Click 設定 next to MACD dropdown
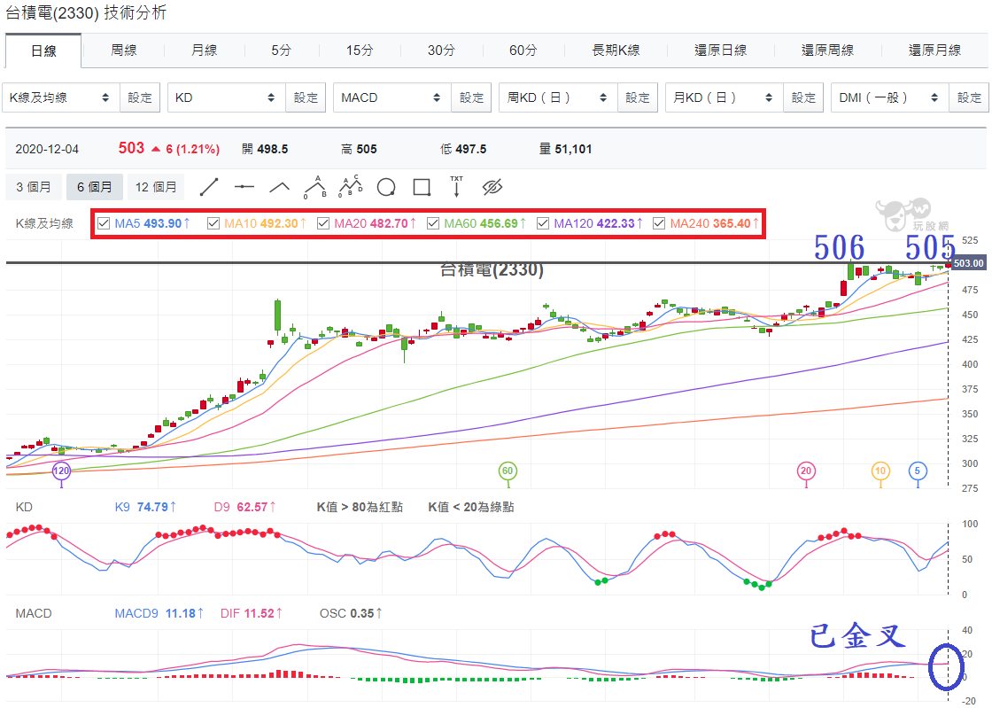Screen dimensions: 992x708 point(471,97)
